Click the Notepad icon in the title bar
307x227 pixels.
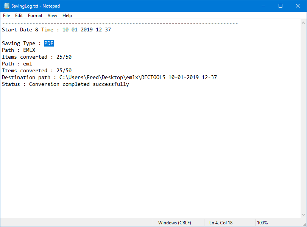pos(6,6)
